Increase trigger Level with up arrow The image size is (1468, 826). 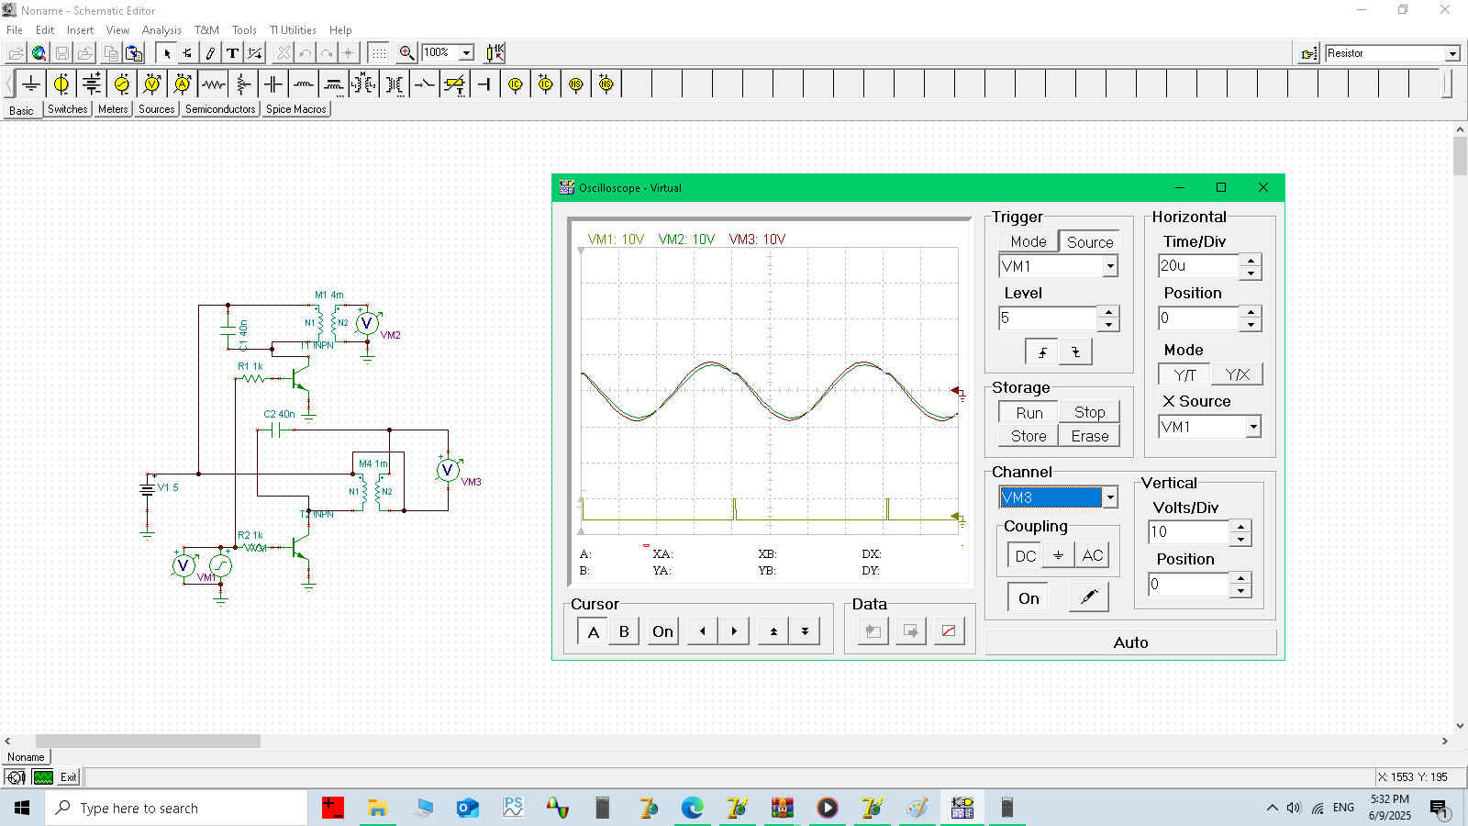click(1108, 312)
